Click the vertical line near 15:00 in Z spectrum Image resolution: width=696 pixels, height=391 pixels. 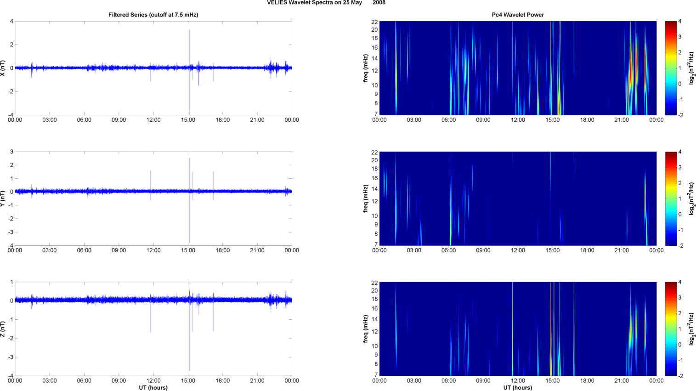coord(551,329)
